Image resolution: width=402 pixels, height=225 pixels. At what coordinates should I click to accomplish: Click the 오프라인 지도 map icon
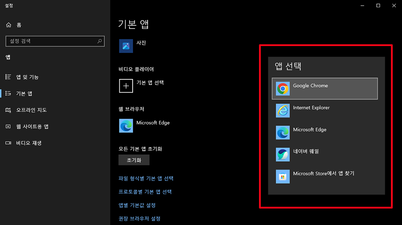8,110
